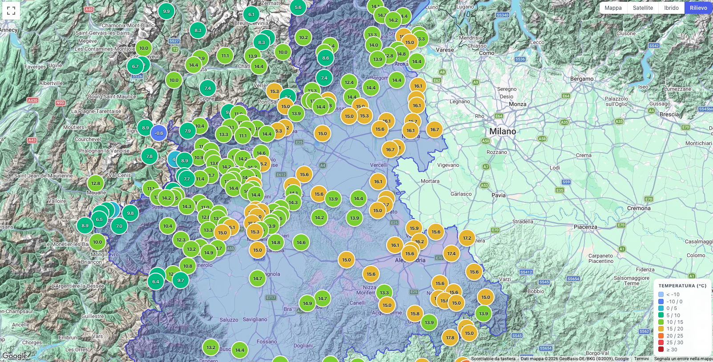Click the TEMPERATURA (°C) legend title
This screenshot has width=713, height=362.
(x=682, y=286)
